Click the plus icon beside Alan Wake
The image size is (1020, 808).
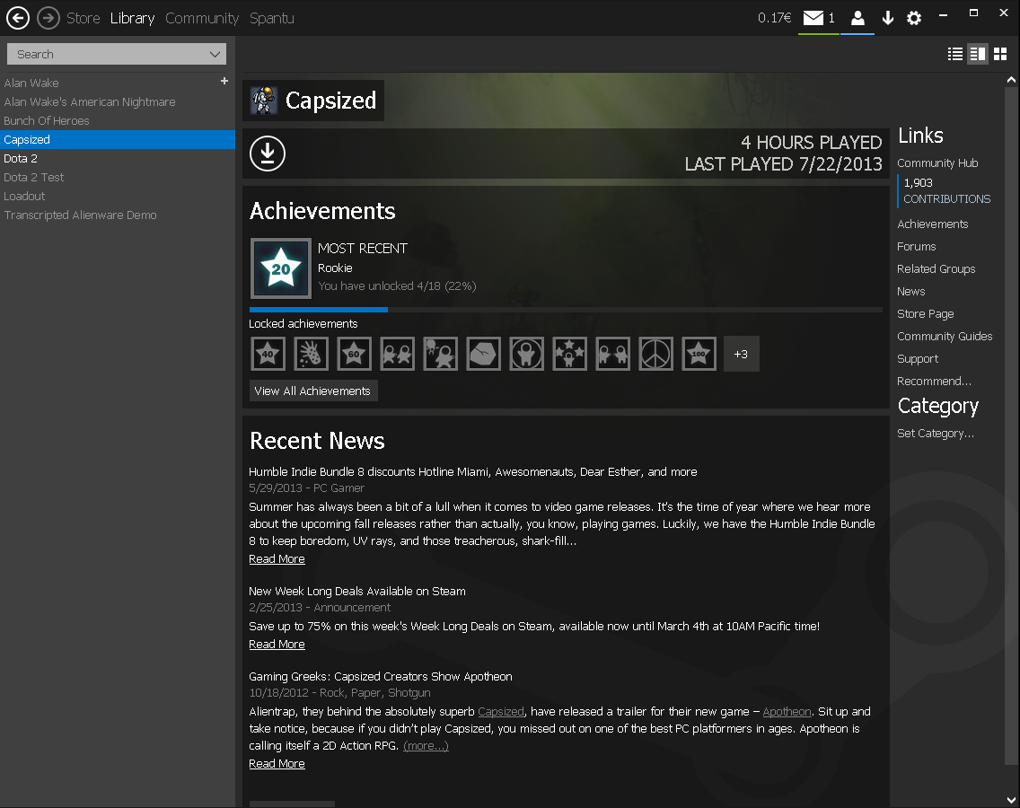pos(224,81)
